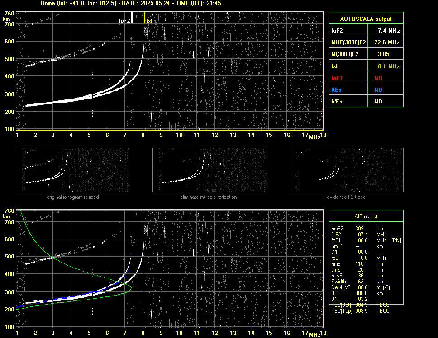The width and height of the screenshot is (438, 338).
Task: Select the TEC[Bot] value 004.3
Action: [x=362, y=305]
